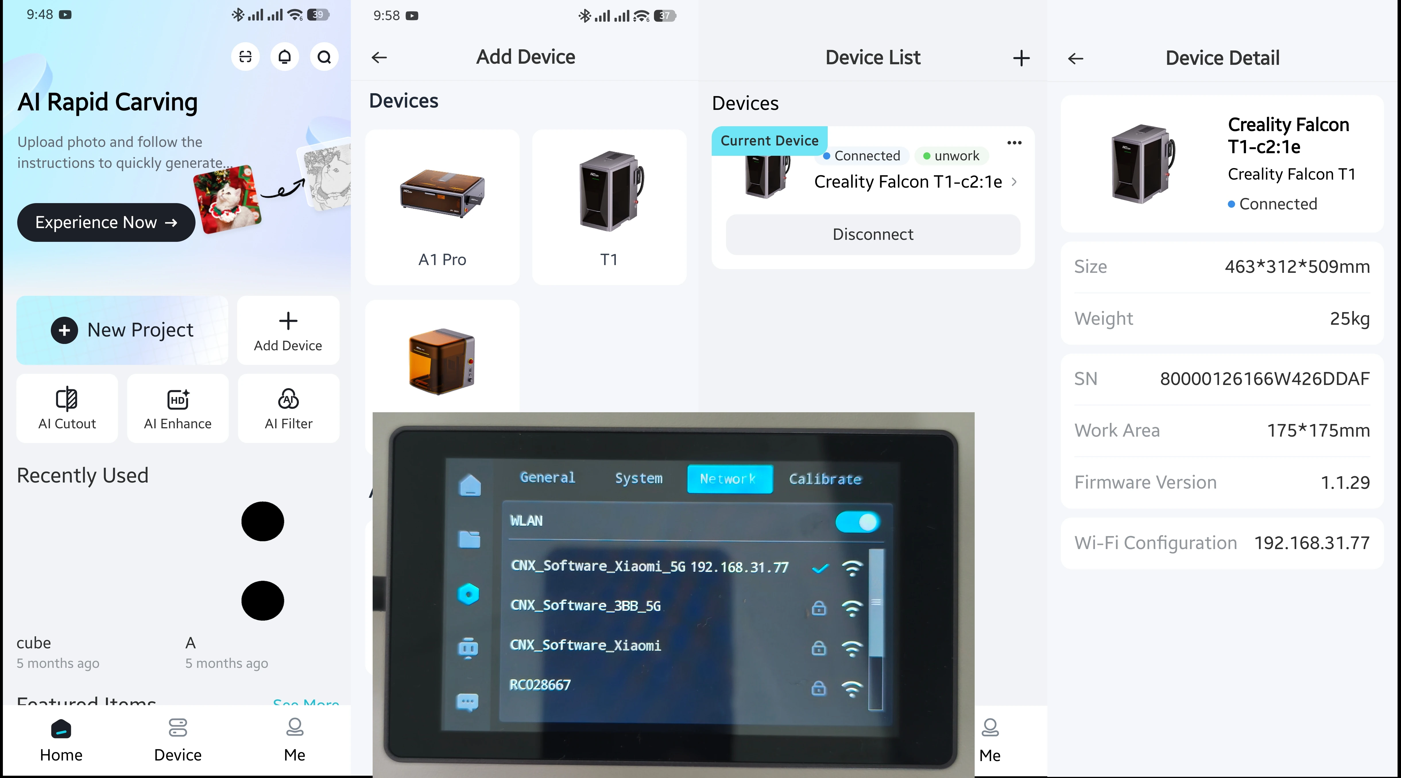Image resolution: width=1401 pixels, height=778 pixels.
Task: Open the System settings tab on touchscreen
Action: coord(638,478)
